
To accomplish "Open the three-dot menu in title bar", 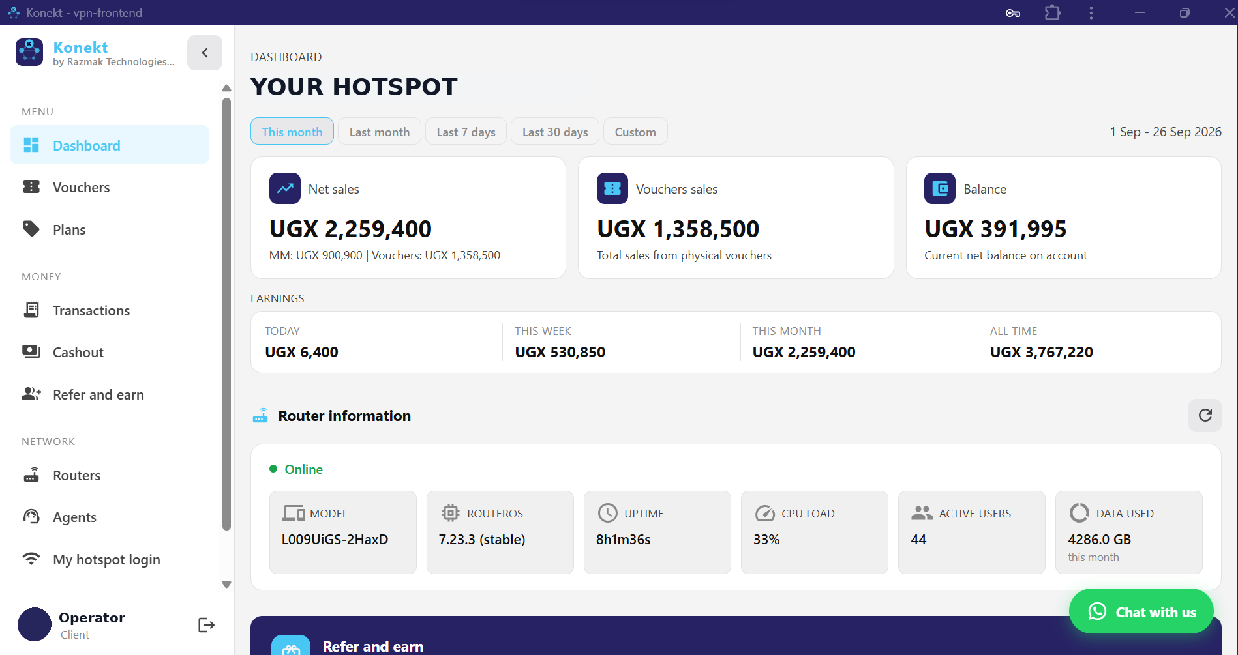I will pos(1091,13).
